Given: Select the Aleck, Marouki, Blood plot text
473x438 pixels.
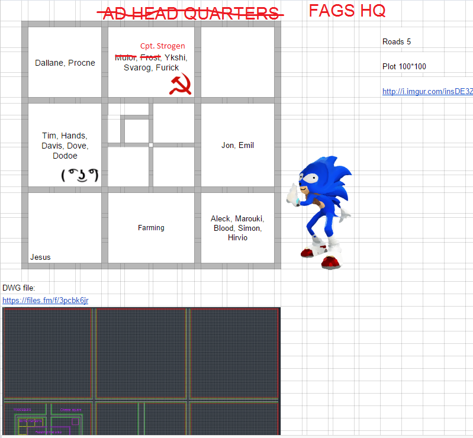Looking at the screenshot, I should [237, 228].
